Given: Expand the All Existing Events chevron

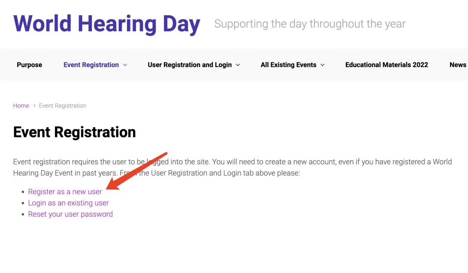Looking at the screenshot, I should point(322,65).
